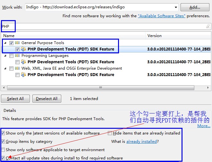Screen dimensions: 212x162
Task: Click the '1 item selected' status text
Action: (84, 99)
